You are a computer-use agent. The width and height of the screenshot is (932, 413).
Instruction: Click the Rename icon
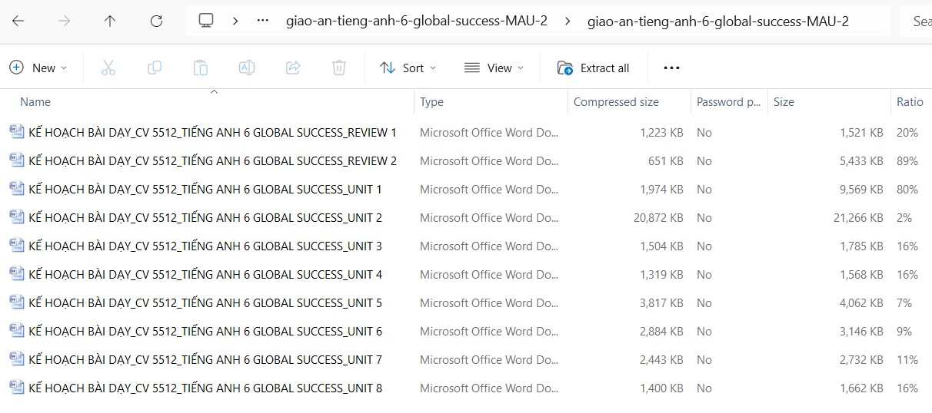247,68
